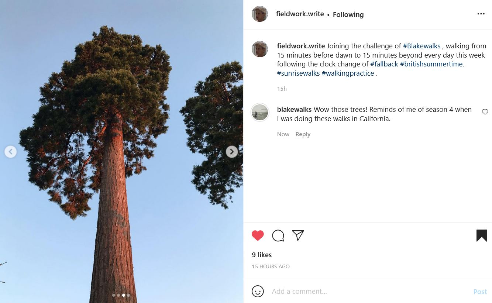Reply to blakewalks' comment
The image size is (492, 303).
(x=303, y=134)
